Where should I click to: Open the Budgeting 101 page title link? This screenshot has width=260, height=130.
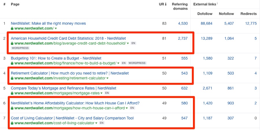click(56, 58)
